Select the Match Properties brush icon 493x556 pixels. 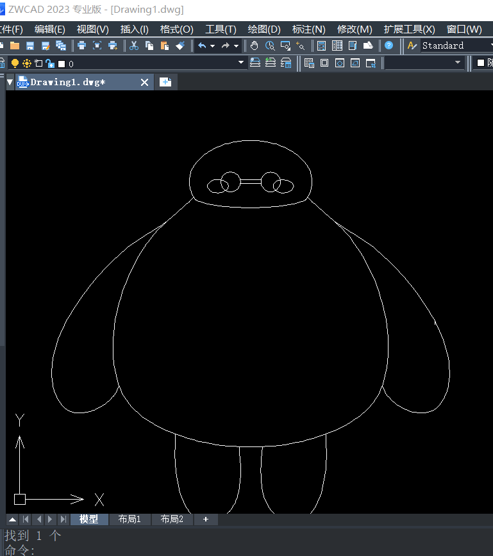[x=180, y=45]
